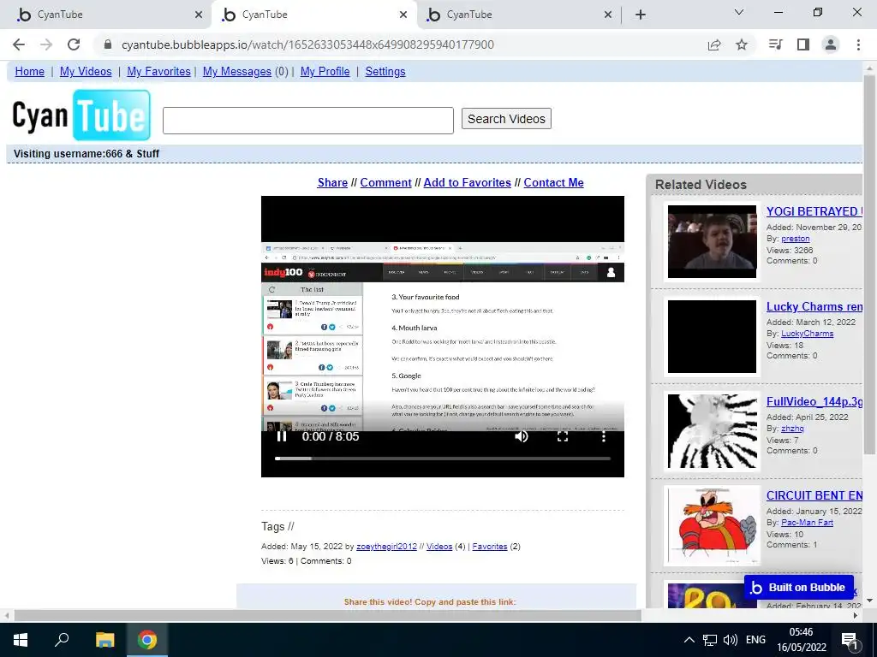Open Windows notification center
The width and height of the screenshot is (877, 657).
(850, 640)
